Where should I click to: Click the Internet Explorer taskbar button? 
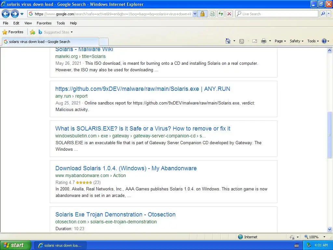60,245
